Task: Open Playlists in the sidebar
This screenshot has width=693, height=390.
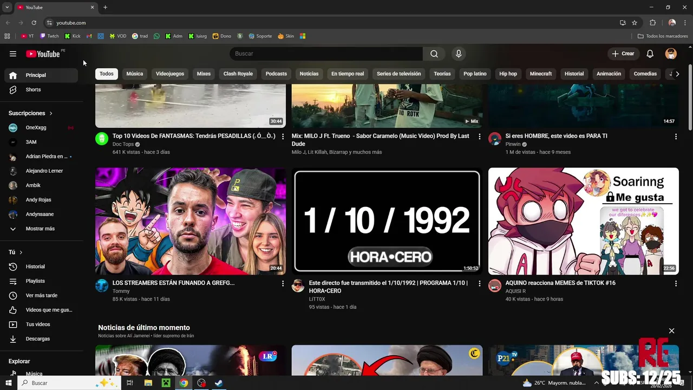Action: [41, 281]
